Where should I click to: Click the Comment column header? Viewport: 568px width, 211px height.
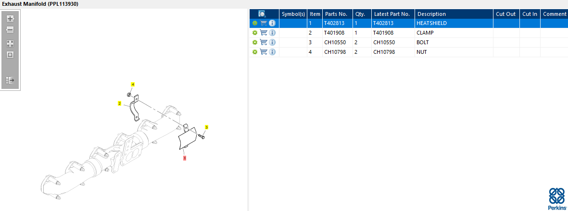[554, 14]
